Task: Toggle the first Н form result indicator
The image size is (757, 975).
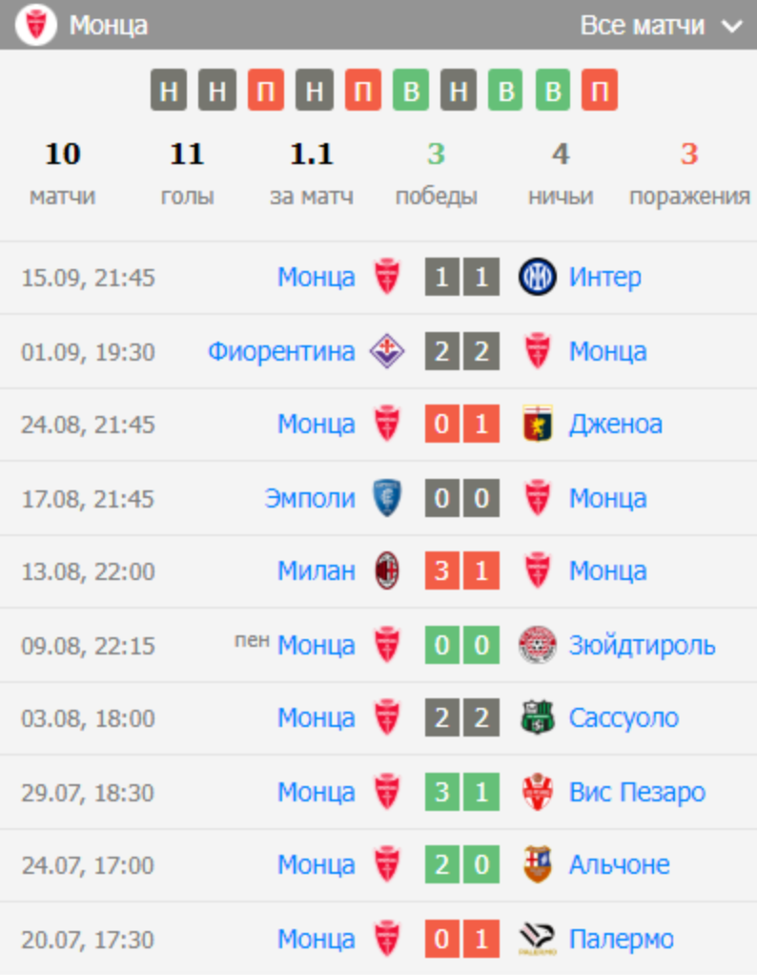Action: pos(170,91)
